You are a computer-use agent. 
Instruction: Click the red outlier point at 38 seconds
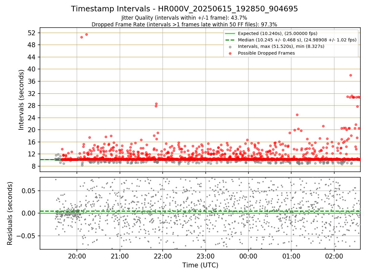tap(351, 75)
